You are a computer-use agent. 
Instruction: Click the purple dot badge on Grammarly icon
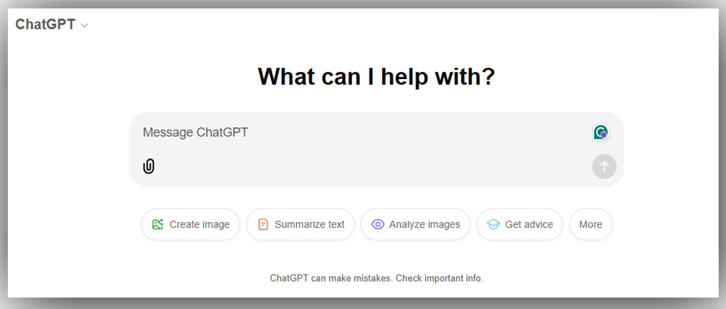tap(603, 135)
